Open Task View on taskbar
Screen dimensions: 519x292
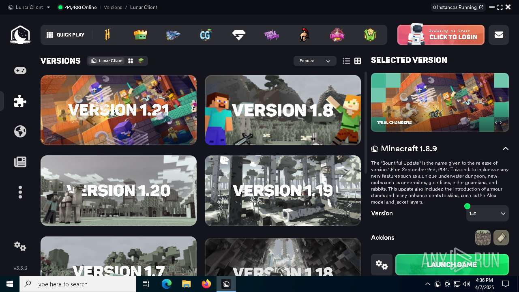[x=146, y=284]
